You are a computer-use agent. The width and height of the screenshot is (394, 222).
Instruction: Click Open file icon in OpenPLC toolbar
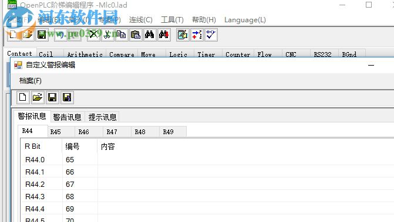[28, 35]
